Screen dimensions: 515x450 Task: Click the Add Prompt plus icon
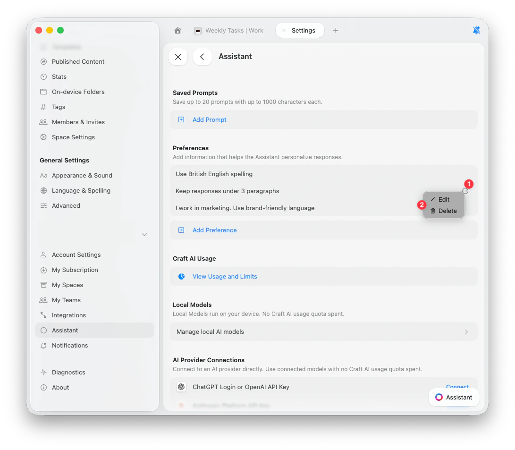(x=181, y=120)
